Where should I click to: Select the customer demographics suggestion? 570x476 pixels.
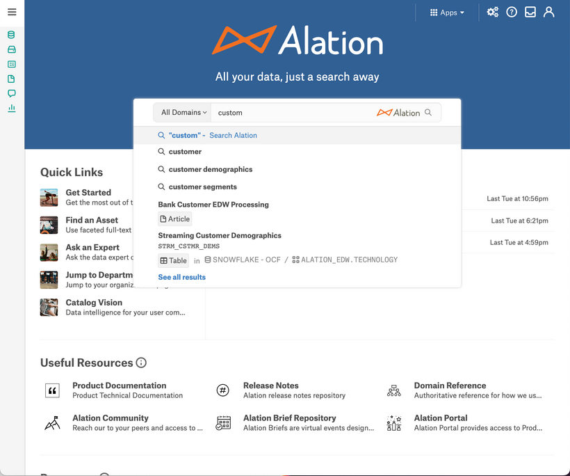(211, 169)
